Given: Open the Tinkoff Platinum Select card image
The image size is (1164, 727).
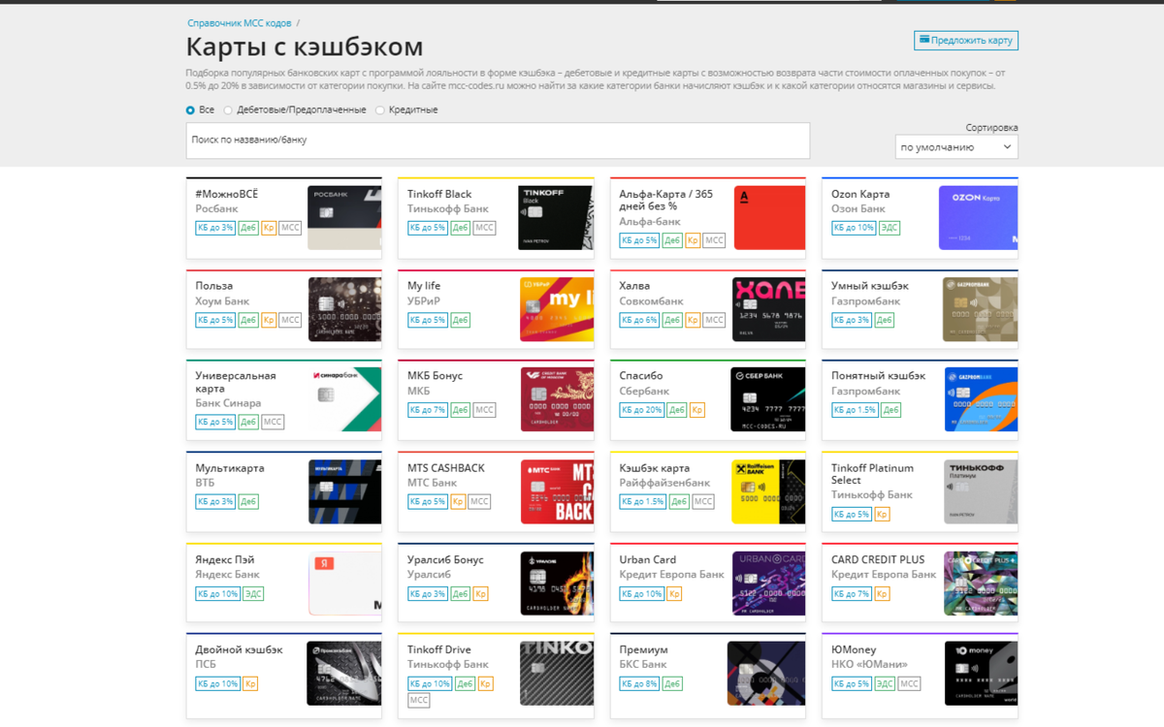Looking at the screenshot, I should 981,491.
